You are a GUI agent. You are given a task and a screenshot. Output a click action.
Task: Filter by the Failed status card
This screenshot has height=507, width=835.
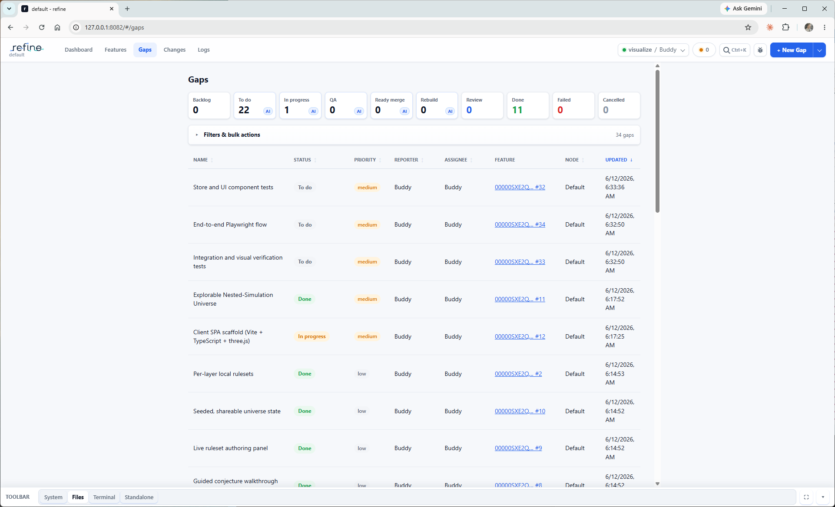click(x=573, y=105)
